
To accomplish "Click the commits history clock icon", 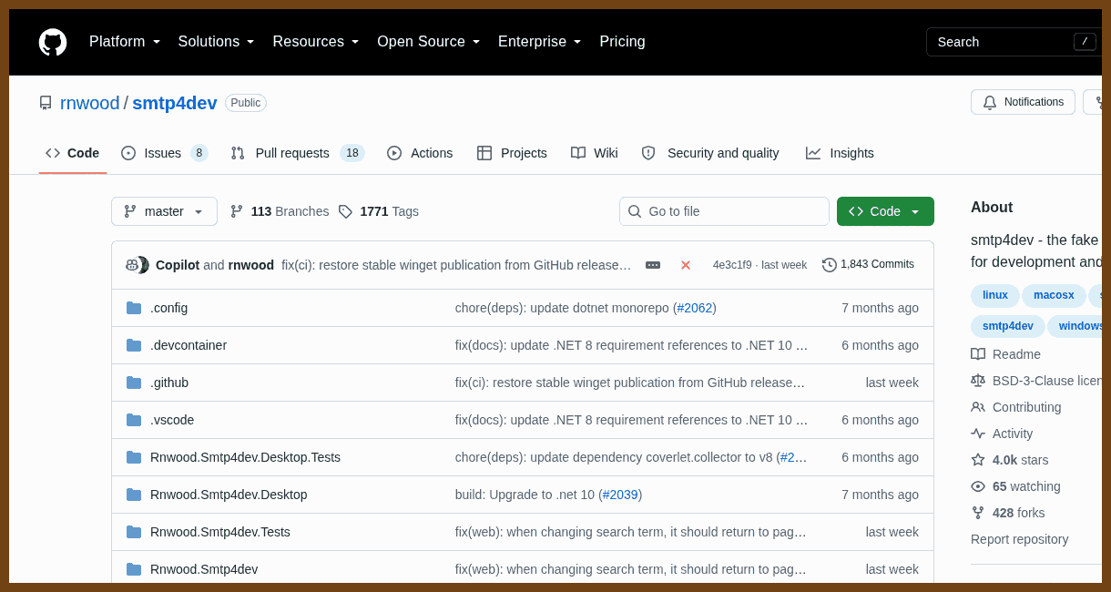I will pyautogui.click(x=829, y=265).
